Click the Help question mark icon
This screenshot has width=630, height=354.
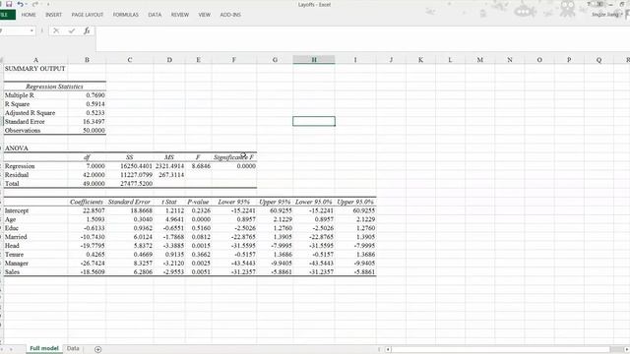(589, 4)
